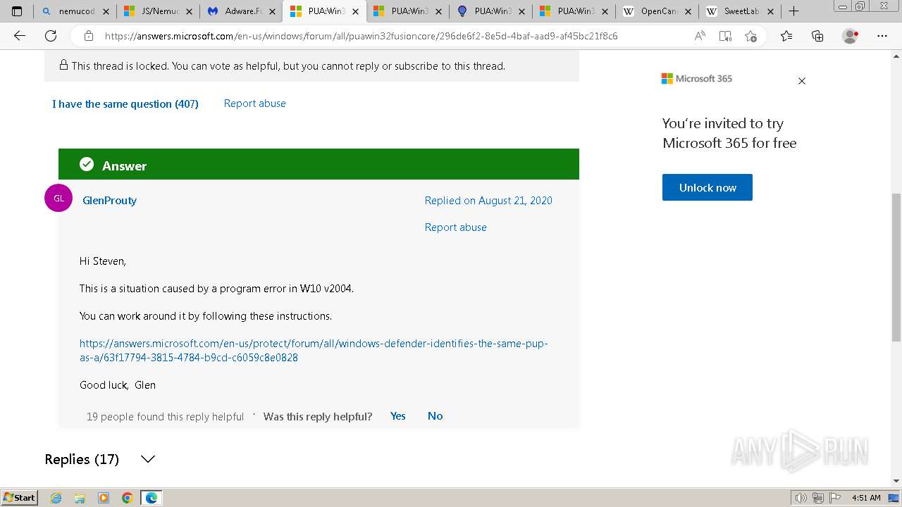902x507 pixels.
Task: Click the green Answer checkmark icon
Action: point(87,164)
